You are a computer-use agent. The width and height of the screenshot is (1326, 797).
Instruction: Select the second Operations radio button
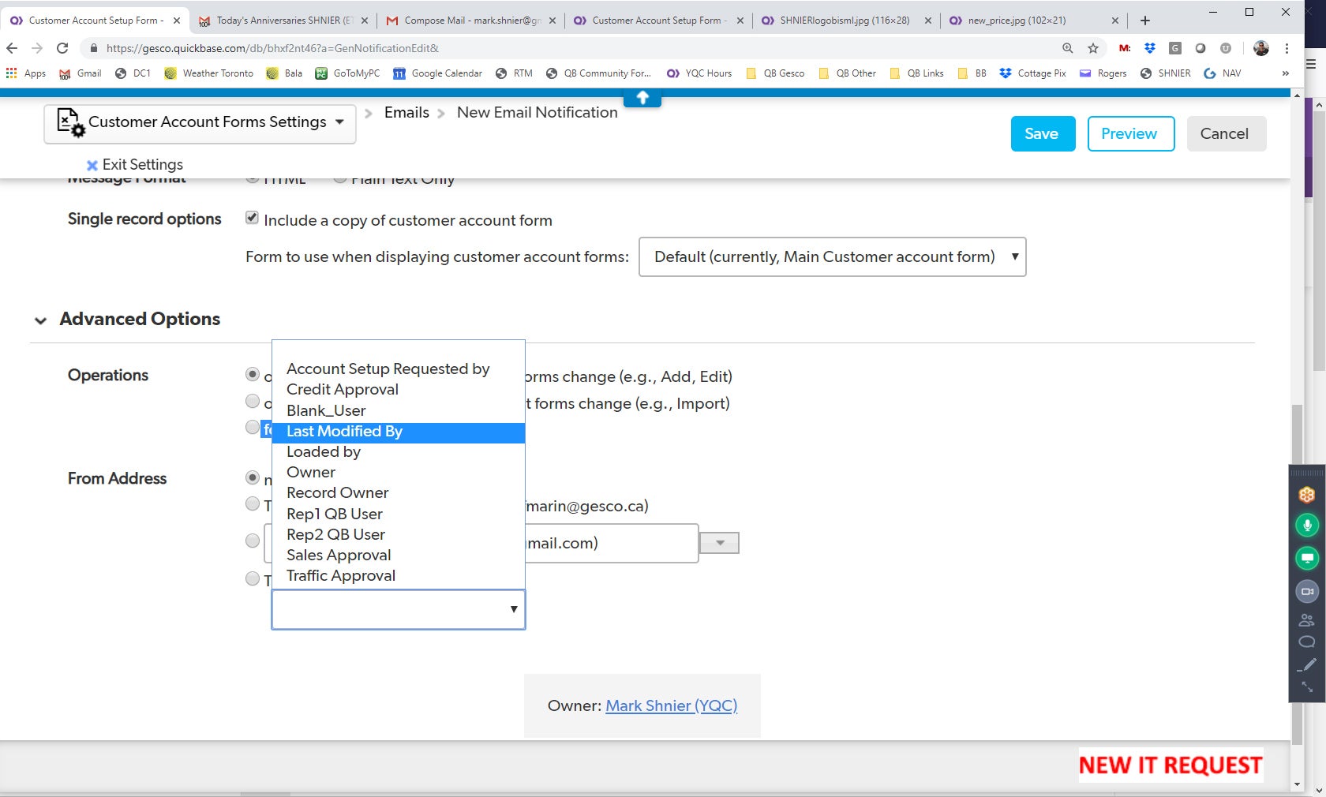(253, 401)
